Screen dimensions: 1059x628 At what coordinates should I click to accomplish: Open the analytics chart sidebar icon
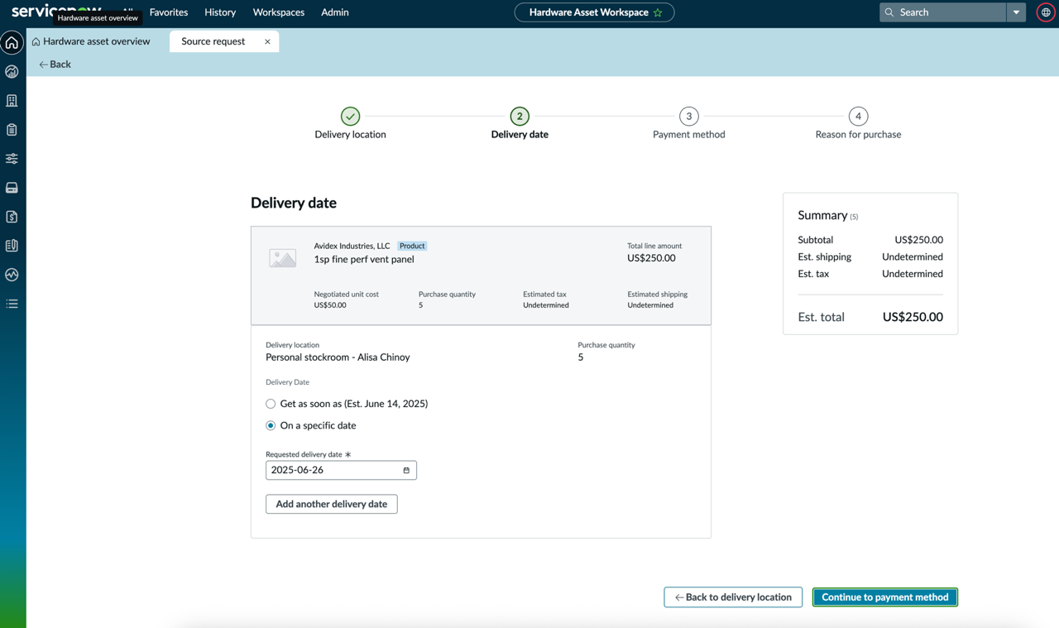(x=12, y=72)
